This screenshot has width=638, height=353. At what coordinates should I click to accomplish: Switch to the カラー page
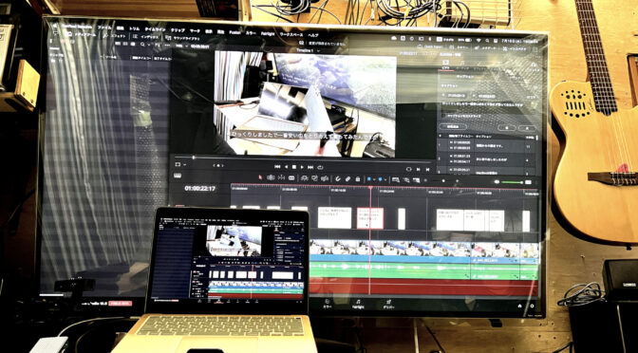coord(327,303)
